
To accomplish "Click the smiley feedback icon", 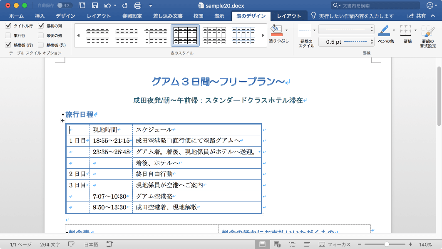I will point(430,5).
